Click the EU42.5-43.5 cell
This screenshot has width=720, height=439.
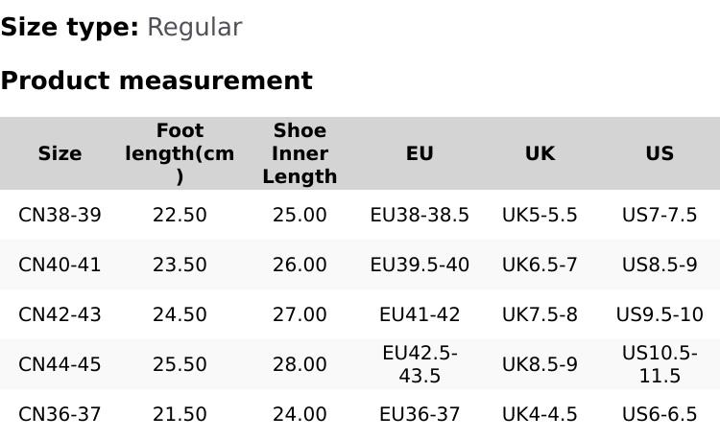click(x=420, y=364)
